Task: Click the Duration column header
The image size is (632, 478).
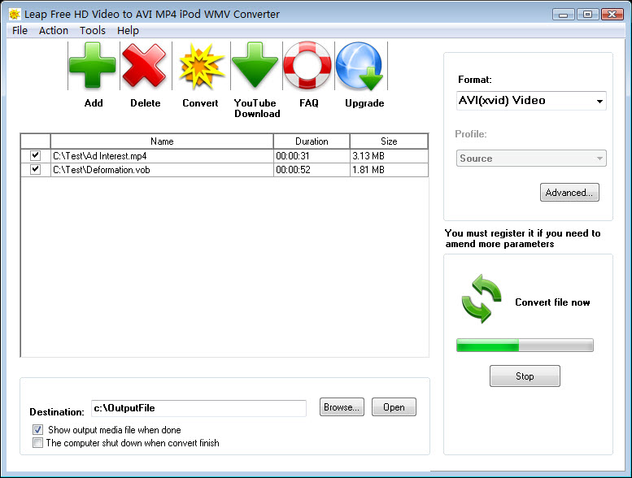Action: point(312,141)
